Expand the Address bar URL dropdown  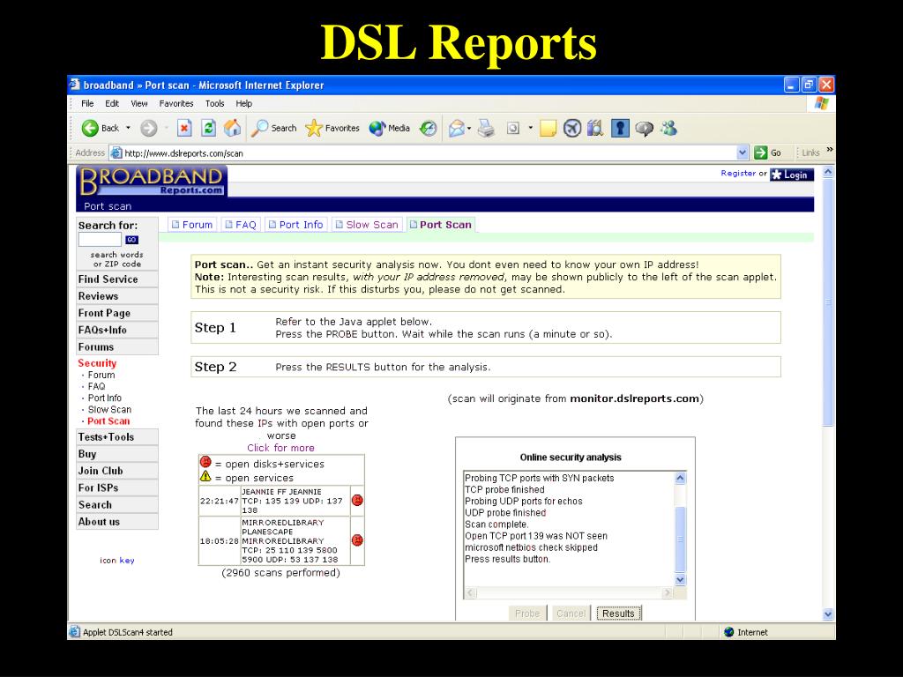coord(743,153)
